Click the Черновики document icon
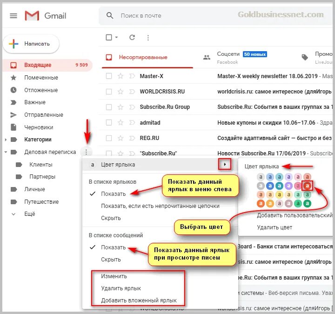The width and height of the screenshot is (335, 314). pos(13,127)
